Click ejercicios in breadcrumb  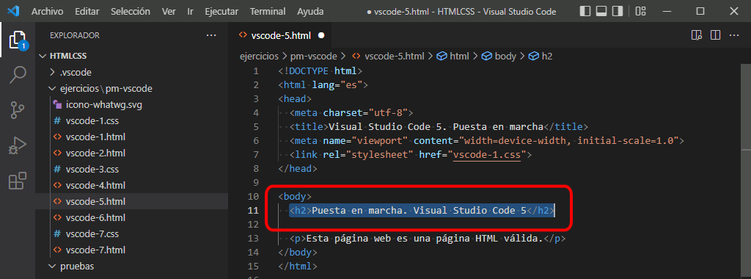(259, 56)
